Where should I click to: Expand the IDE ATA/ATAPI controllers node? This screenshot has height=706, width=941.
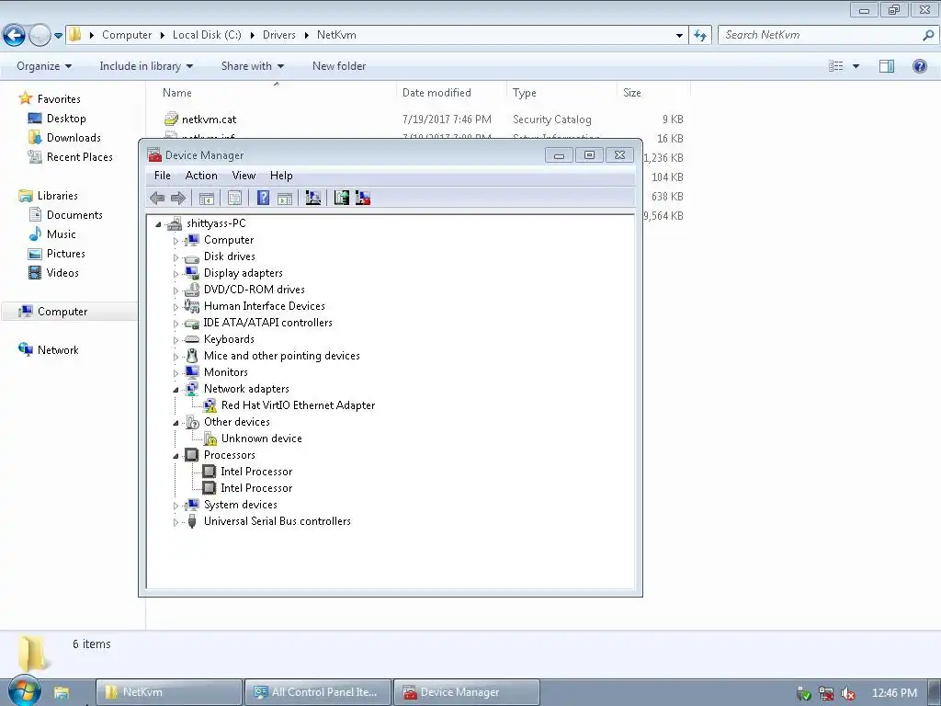pyautogui.click(x=176, y=324)
